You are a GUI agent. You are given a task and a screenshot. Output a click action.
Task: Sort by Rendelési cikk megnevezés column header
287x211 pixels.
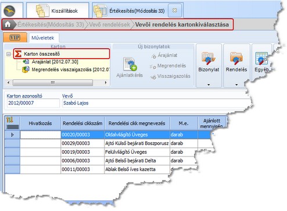(x=137, y=123)
